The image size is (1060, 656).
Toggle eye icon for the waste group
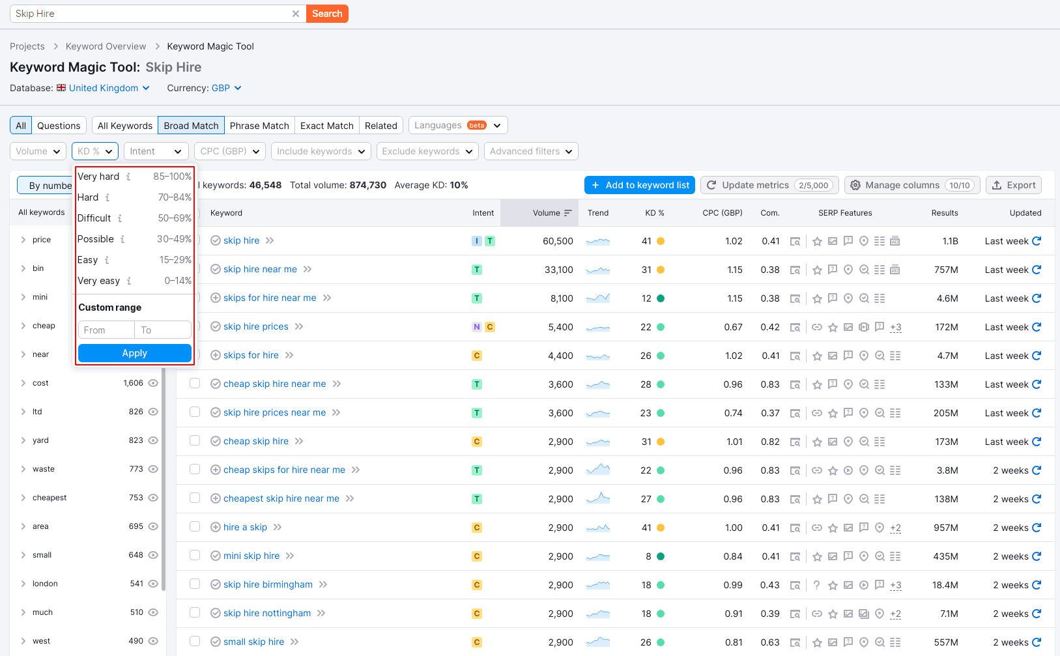pos(153,469)
